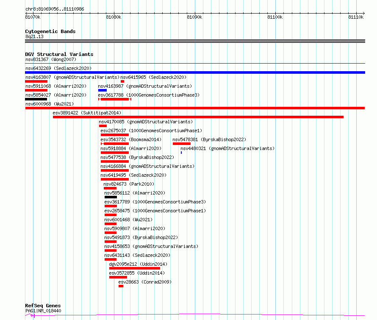Screen dimensions: 377x320
Task: Select the black bar under nsv5856112
Action: click(111, 197)
